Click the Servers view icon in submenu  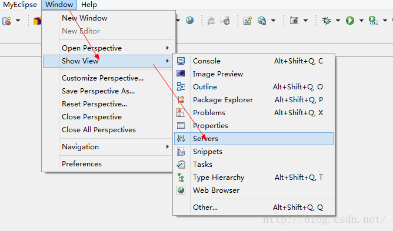(181, 139)
